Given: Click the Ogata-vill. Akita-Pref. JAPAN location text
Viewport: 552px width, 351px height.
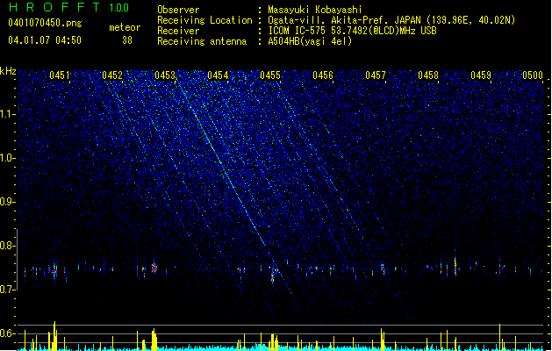Looking at the screenshot, I should 391,20.
